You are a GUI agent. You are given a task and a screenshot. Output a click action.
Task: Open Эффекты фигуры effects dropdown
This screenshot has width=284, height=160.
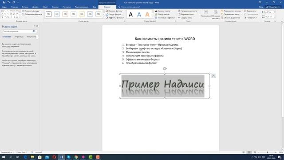point(115,18)
